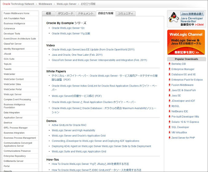Click download icon beside Enterprise Pack for Eclipse
This screenshot has height=172, width=208.
coord(169,79)
